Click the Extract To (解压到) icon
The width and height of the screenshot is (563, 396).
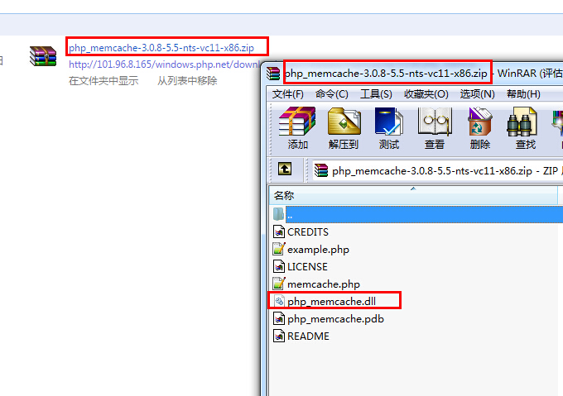tap(344, 128)
